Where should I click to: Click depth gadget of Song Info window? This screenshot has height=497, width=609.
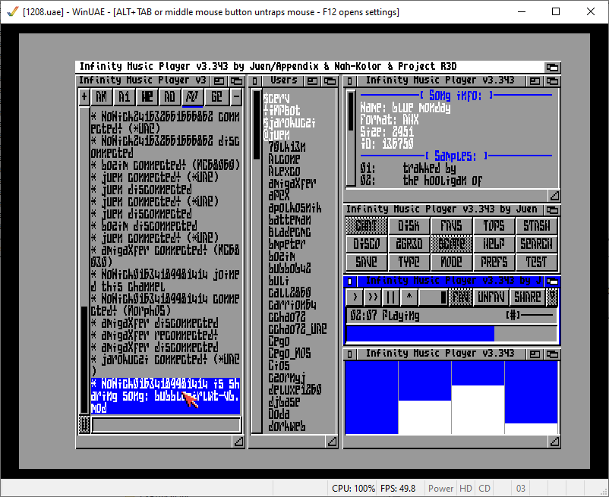552,81
